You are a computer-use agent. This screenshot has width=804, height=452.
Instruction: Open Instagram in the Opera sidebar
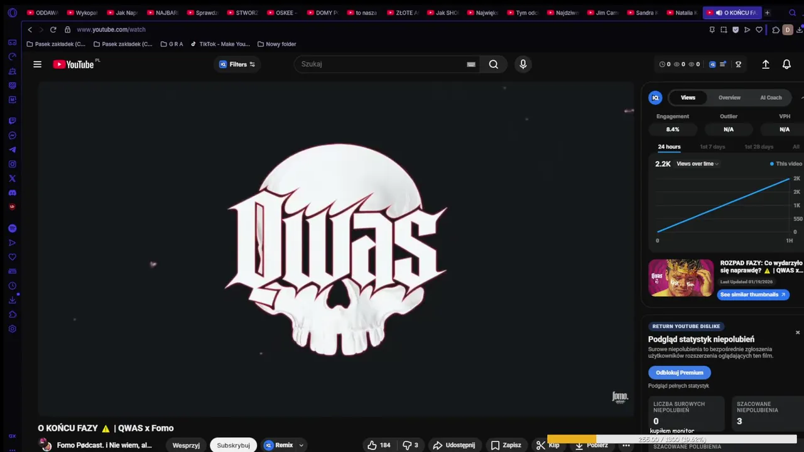point(12,164)
